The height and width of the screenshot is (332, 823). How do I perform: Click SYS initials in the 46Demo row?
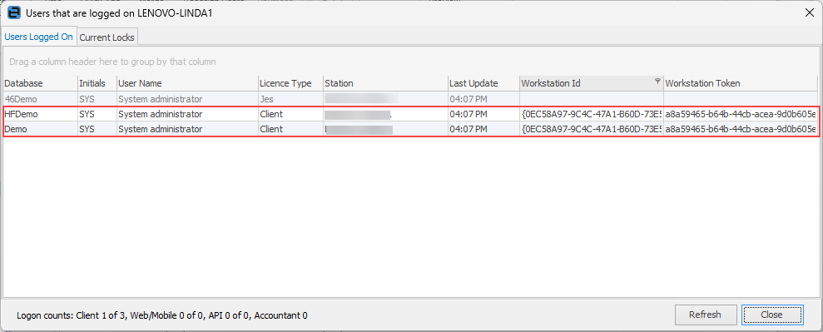click(x=97, y=99)
